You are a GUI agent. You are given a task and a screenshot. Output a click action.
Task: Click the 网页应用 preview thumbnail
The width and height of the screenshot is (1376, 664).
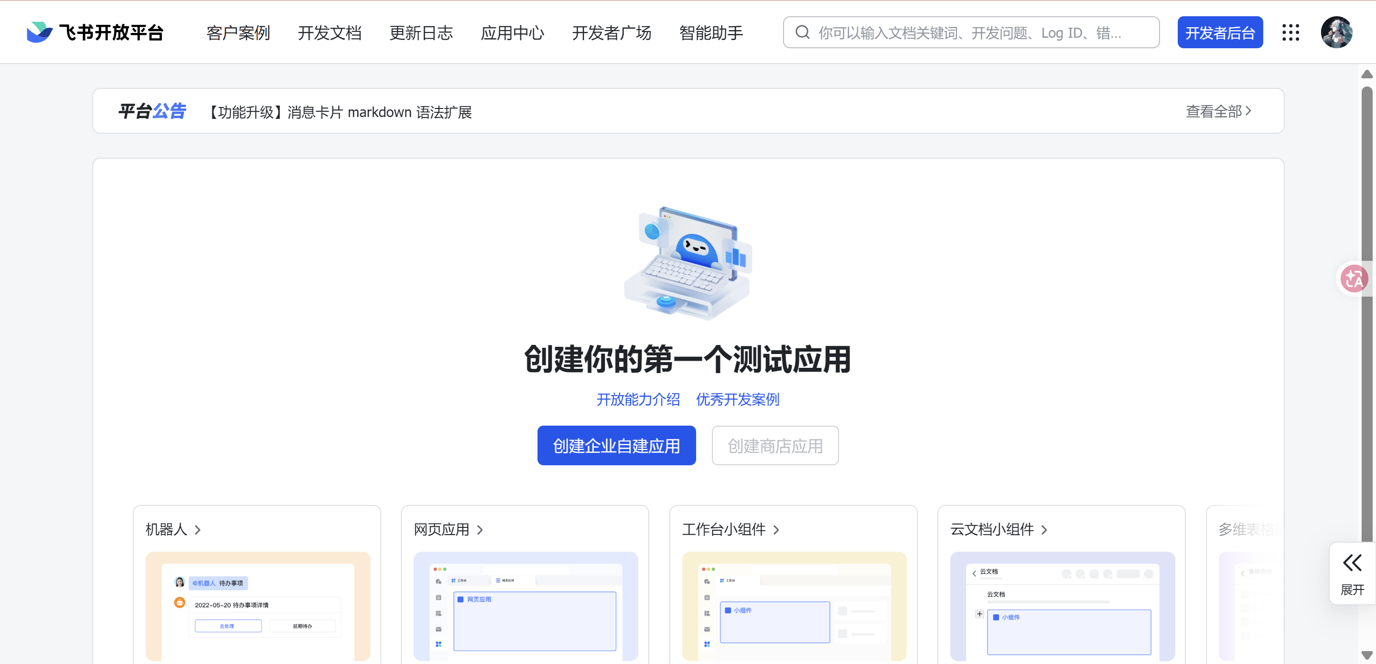(x=526, y=606)
